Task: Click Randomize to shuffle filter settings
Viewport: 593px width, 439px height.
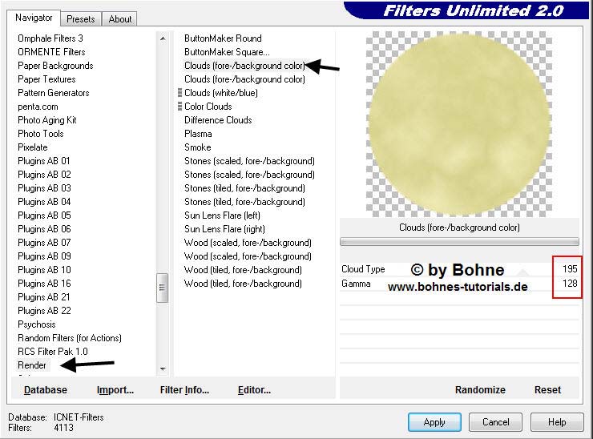Action: 480,390
